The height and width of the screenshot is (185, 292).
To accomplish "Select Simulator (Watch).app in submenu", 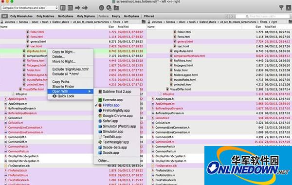I will [117, 126].
